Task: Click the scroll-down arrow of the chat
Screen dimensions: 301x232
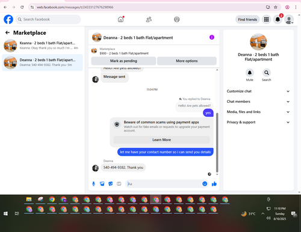Action: pos(217,174)
